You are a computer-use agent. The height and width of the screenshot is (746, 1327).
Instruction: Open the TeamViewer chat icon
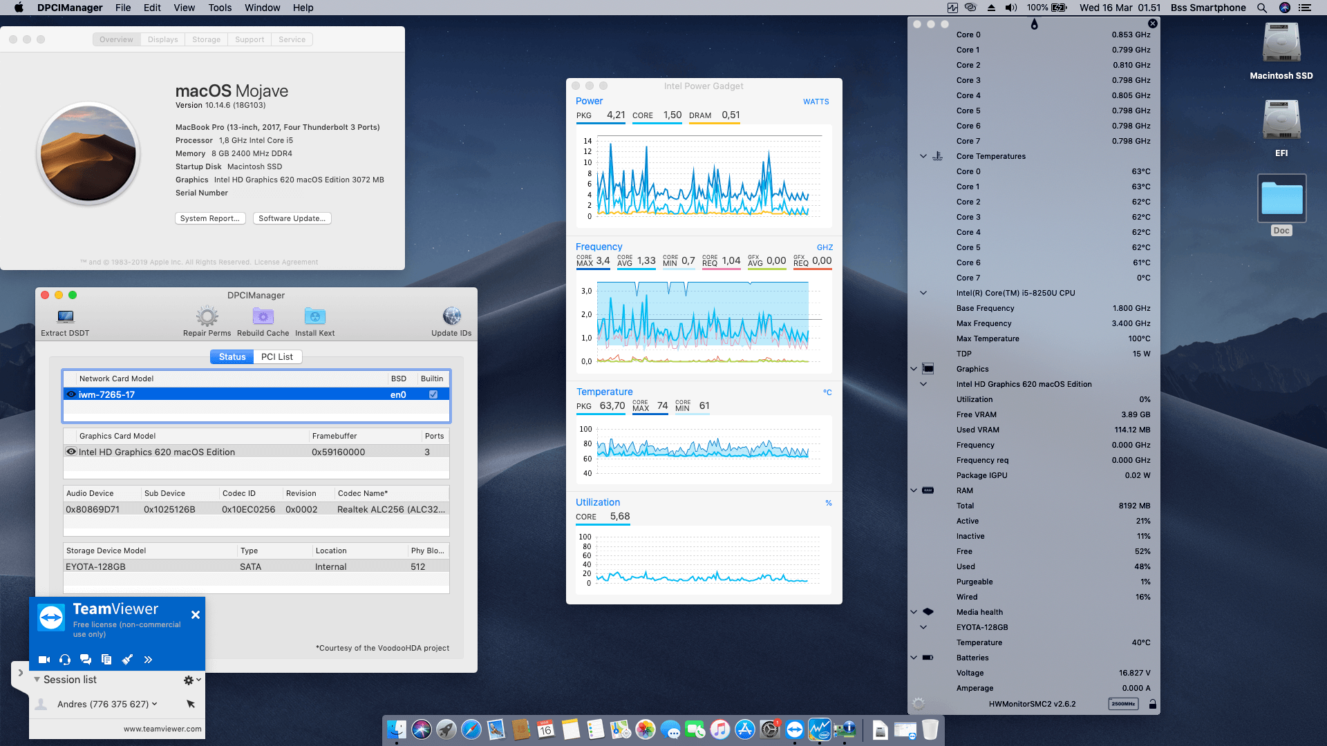86,660
